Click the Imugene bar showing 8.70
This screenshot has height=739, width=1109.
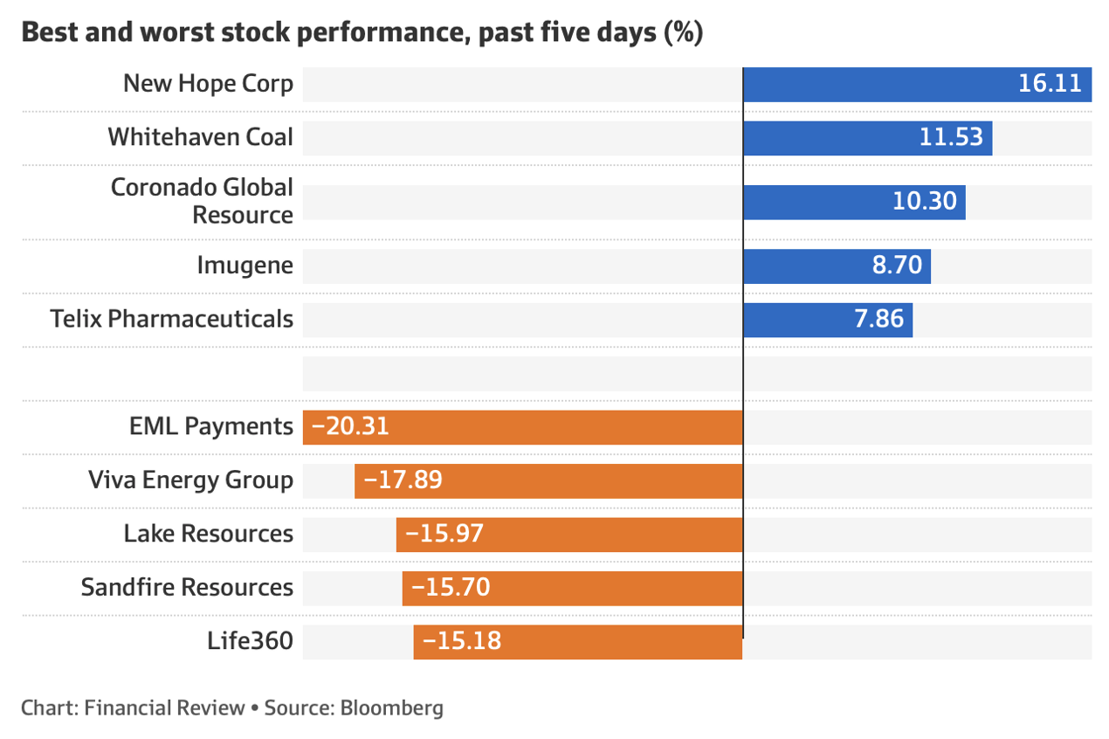pos(837,266)
